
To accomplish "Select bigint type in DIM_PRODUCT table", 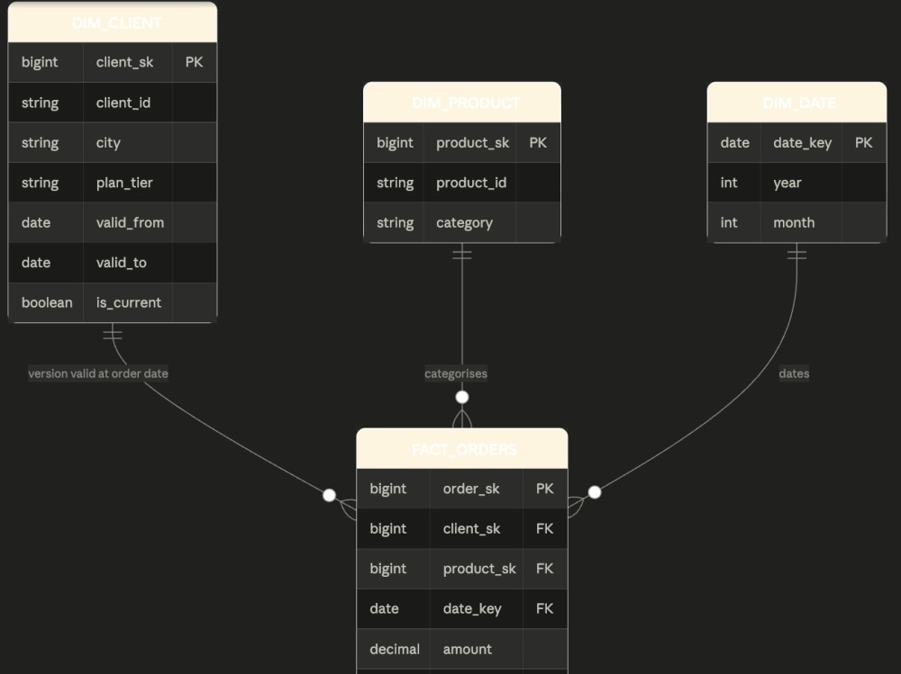I will coord(395,142).
